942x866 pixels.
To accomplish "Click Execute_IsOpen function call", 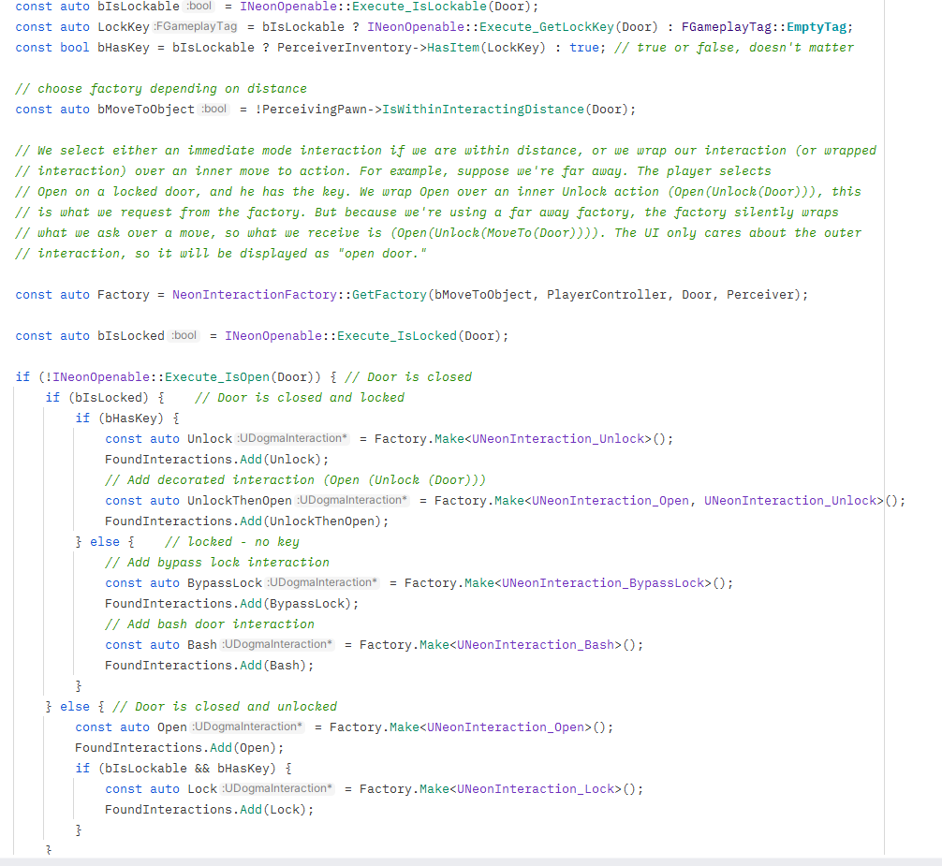I will [x=217, y=377].
